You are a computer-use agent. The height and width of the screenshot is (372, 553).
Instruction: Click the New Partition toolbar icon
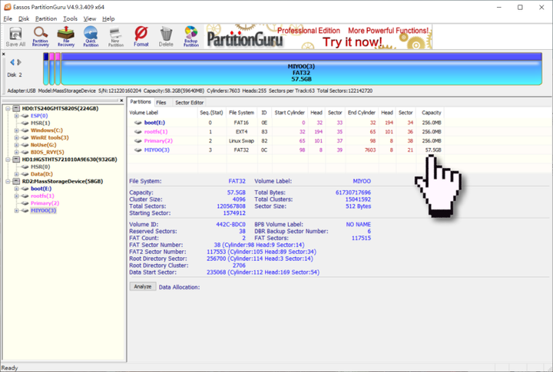click(116, 37)
